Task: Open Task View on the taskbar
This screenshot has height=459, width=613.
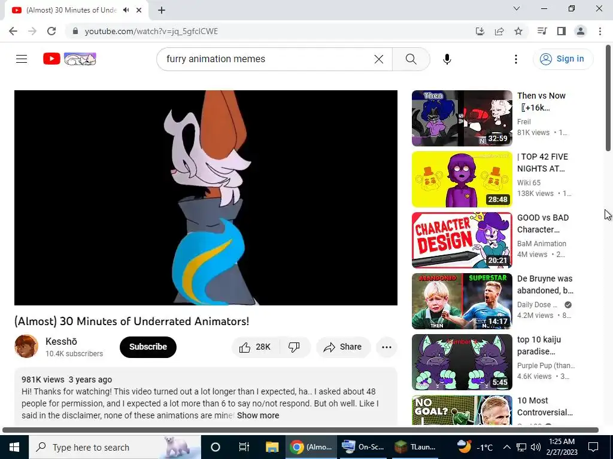Action: (x=244, y=447)
